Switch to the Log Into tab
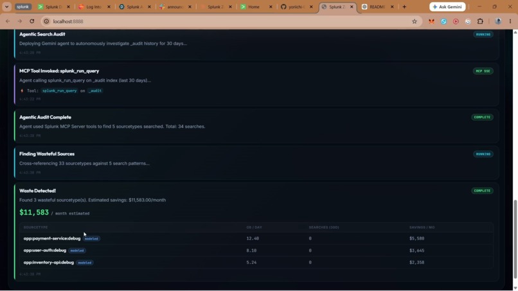The image size is (518, 291). pyautogui.click(x=94, y=6)
